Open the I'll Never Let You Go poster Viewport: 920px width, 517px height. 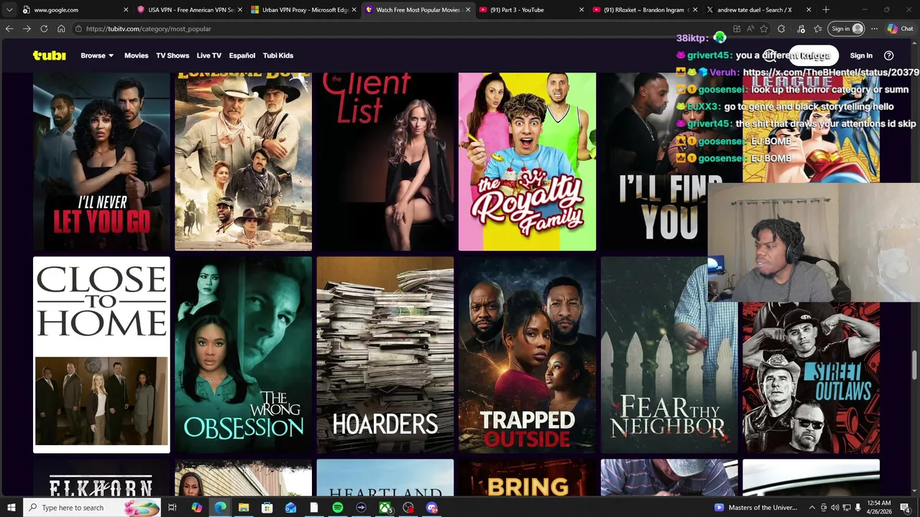point(101,162)
